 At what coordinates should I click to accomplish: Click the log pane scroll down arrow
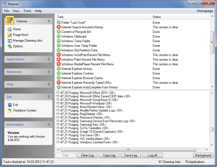click(x=212, y=145)
